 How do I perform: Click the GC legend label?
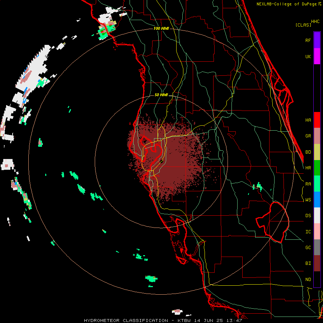(308, 247)
